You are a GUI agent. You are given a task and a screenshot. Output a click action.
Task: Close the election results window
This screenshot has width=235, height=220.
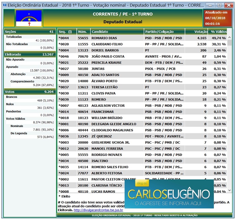point(229,5)
